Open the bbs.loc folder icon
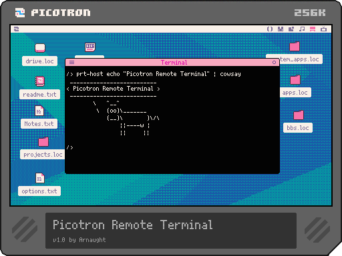Viewport: 342px width, 256px height. coord(299,115)
